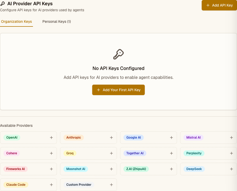
Task: Click 'Configure API keys for AI providers' subtitle
Action: pos(42,10)
